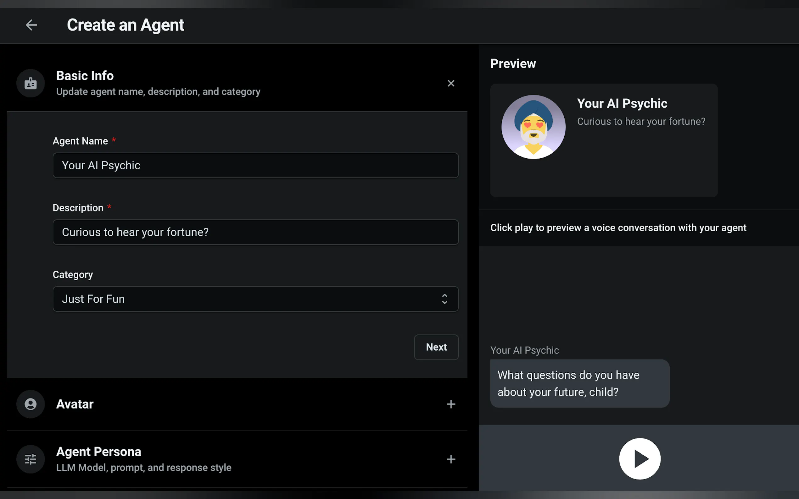Screen dimensions: 799x499
Task: Click the Agent Name input field
Action: [x=255, y=165]
